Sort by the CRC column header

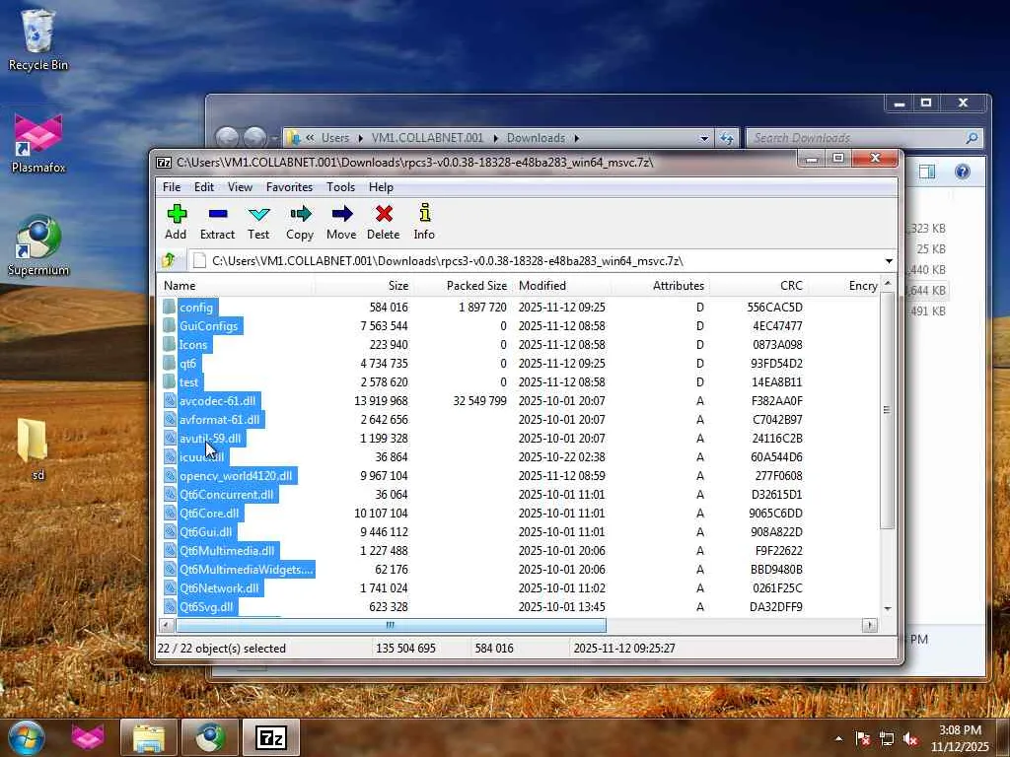758,285
